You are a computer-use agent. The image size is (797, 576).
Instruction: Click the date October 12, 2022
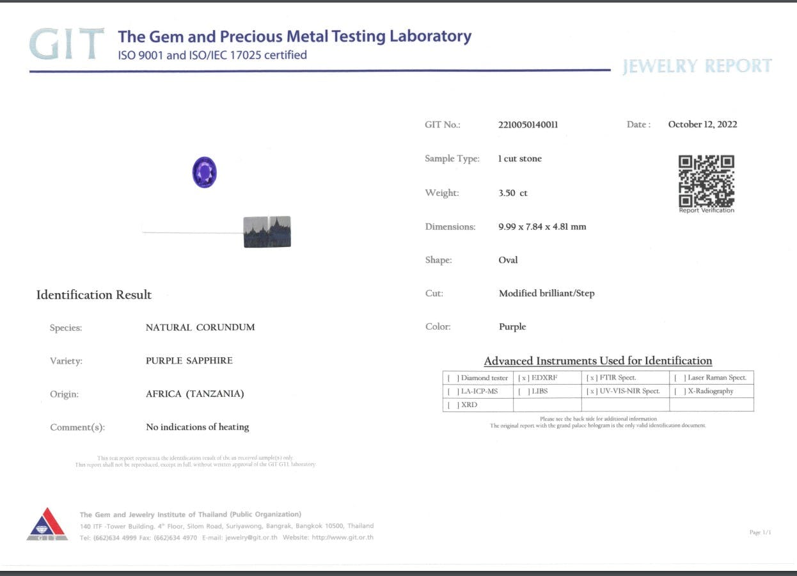(702, 124)
